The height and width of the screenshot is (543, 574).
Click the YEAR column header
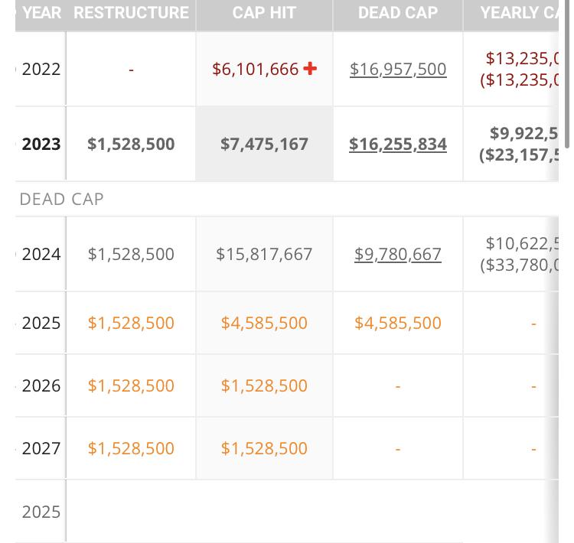click(41, 13)
